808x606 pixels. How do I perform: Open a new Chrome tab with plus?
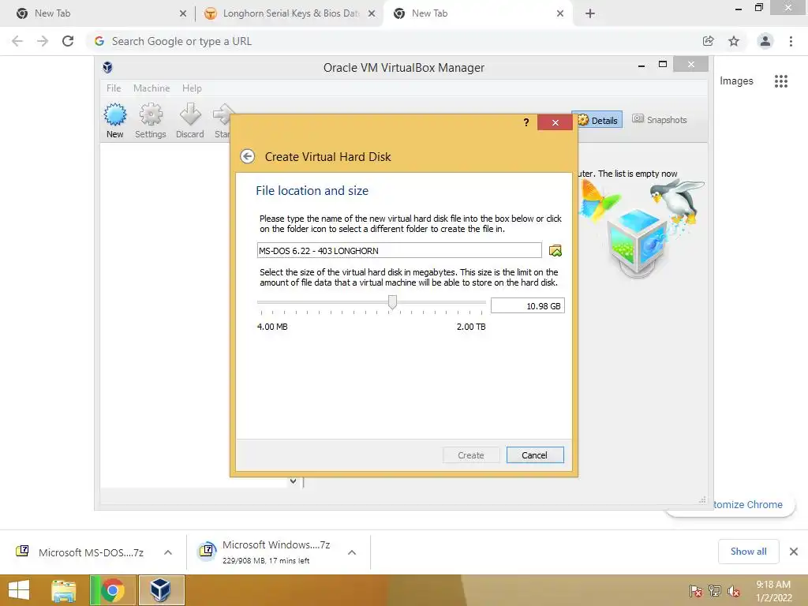coord(590,13)
